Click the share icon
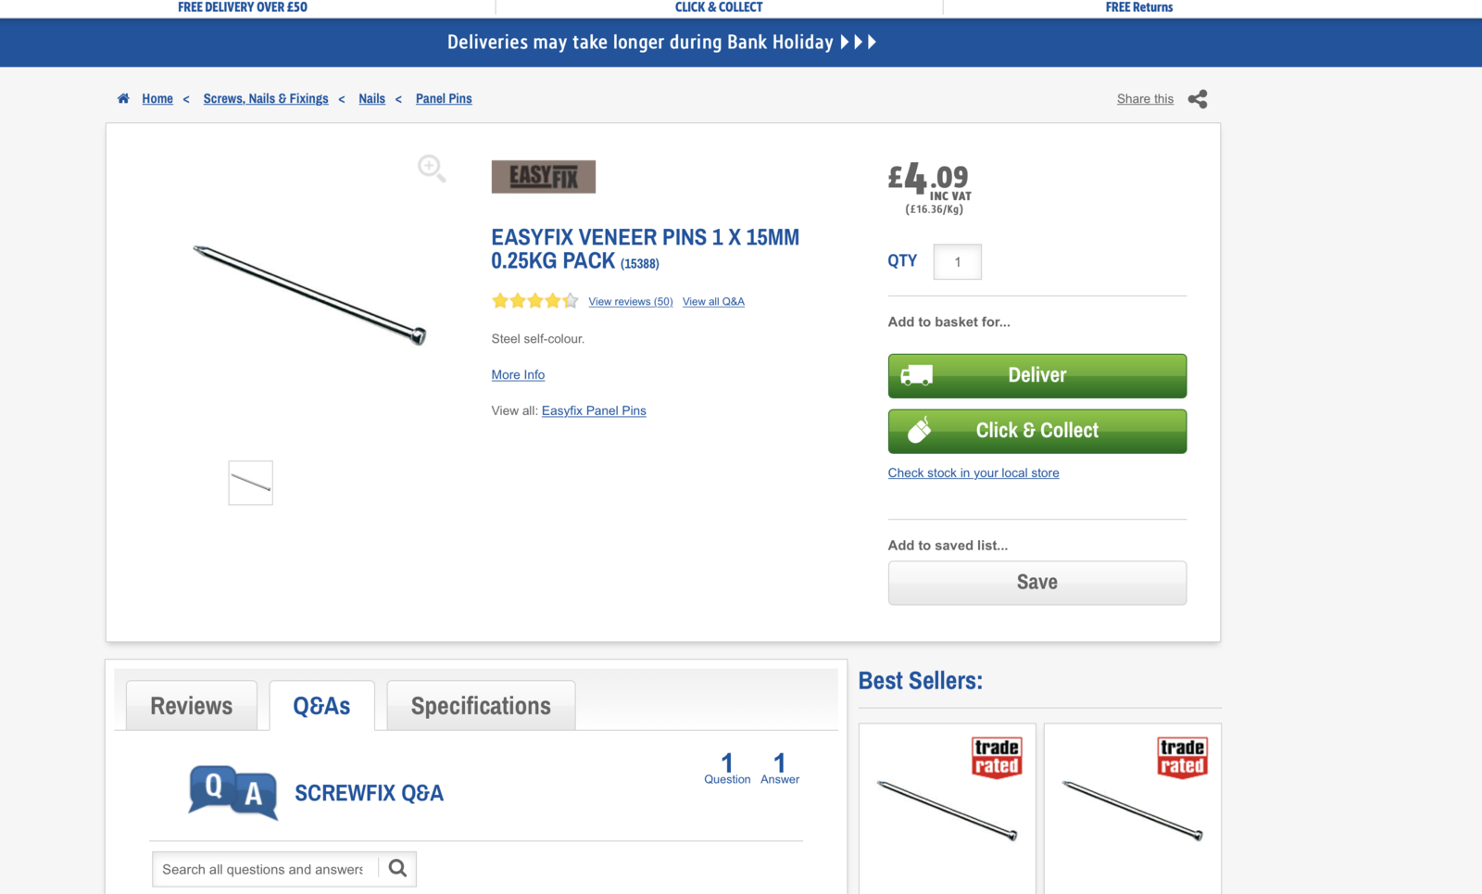Image resolution: width=1482 pixels, height=894 pixels. [1198, 99]
